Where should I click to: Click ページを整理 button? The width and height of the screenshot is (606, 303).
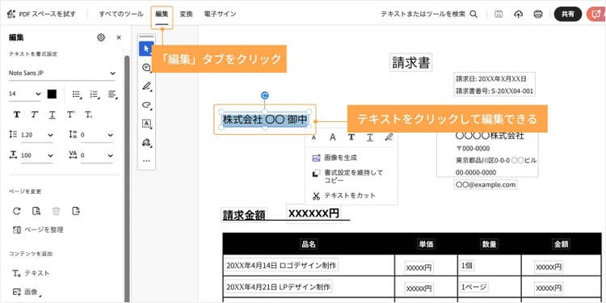tap(38, 230)
